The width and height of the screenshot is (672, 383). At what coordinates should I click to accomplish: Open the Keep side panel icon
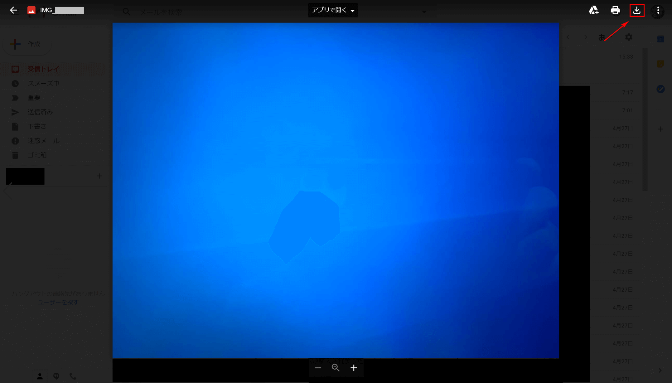(x=660, y=64)
